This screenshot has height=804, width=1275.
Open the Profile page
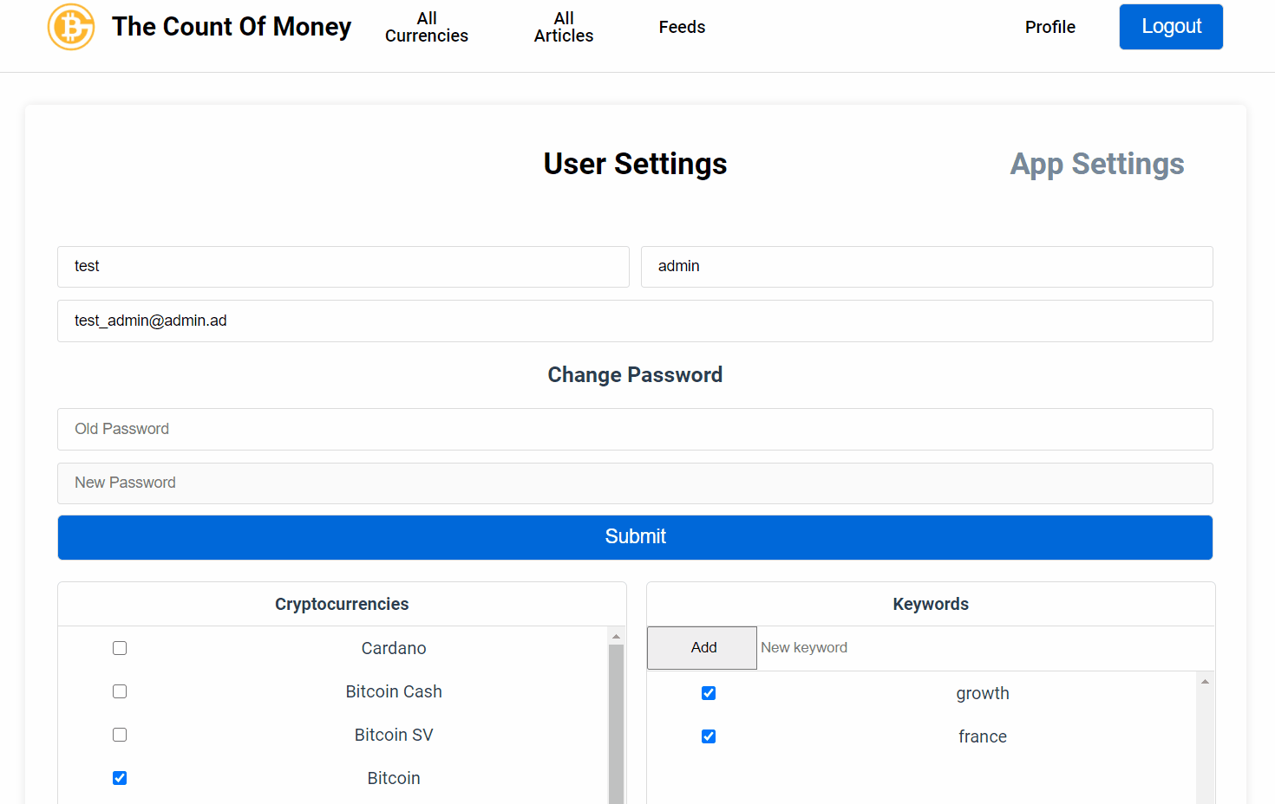click(1049, 27)
